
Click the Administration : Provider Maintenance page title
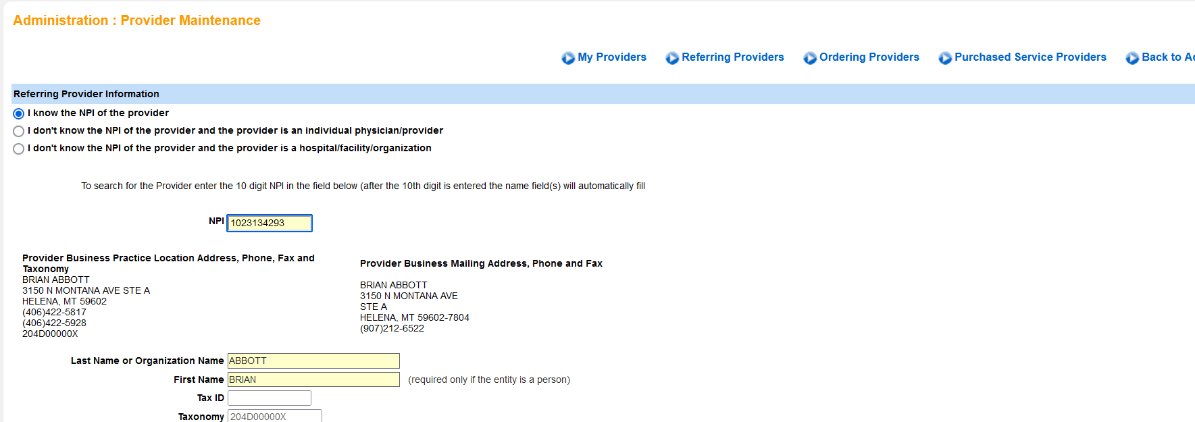pos(136,20)
